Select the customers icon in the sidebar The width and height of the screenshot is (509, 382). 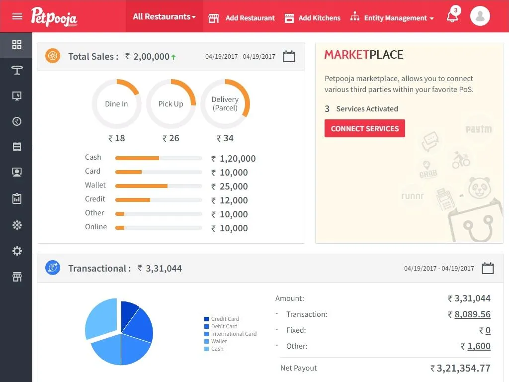point(17,172)
